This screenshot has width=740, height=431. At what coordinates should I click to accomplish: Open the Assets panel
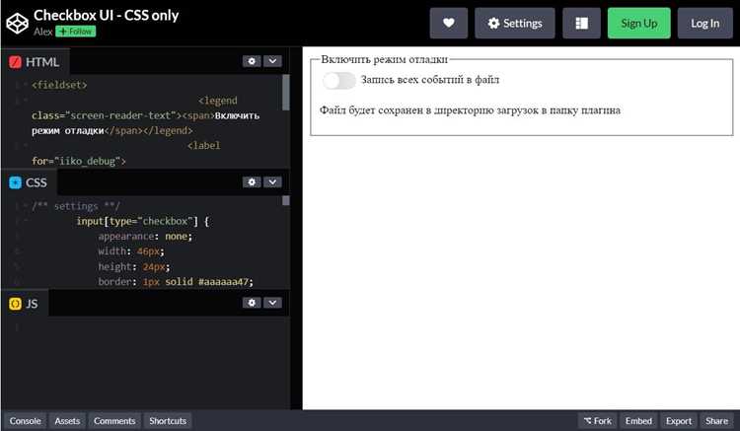[67, 420]
